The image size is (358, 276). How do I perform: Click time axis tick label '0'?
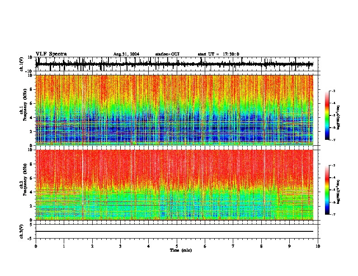pyautogui.click(x=36, y=246)
